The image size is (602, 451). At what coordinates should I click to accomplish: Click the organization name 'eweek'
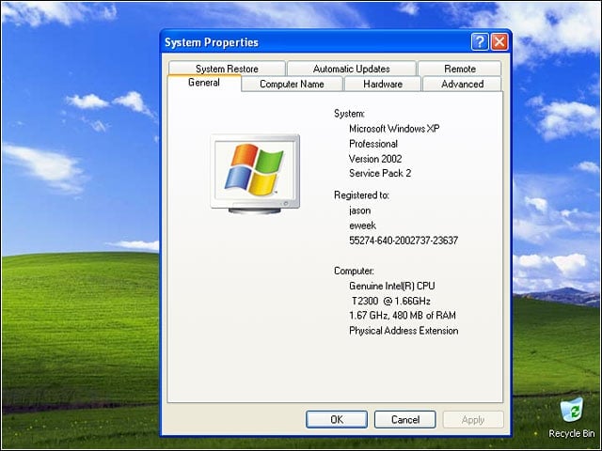coord(362,225)
